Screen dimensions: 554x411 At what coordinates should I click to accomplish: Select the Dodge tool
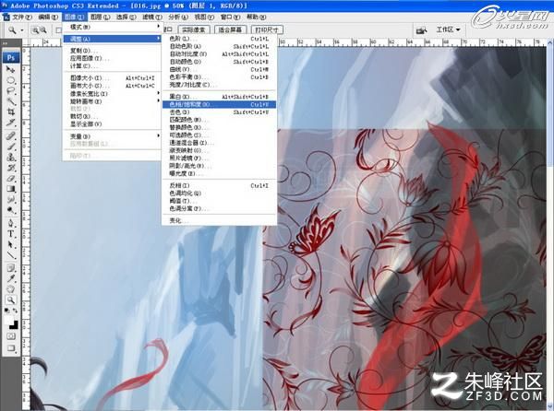(x=10, y=210)
